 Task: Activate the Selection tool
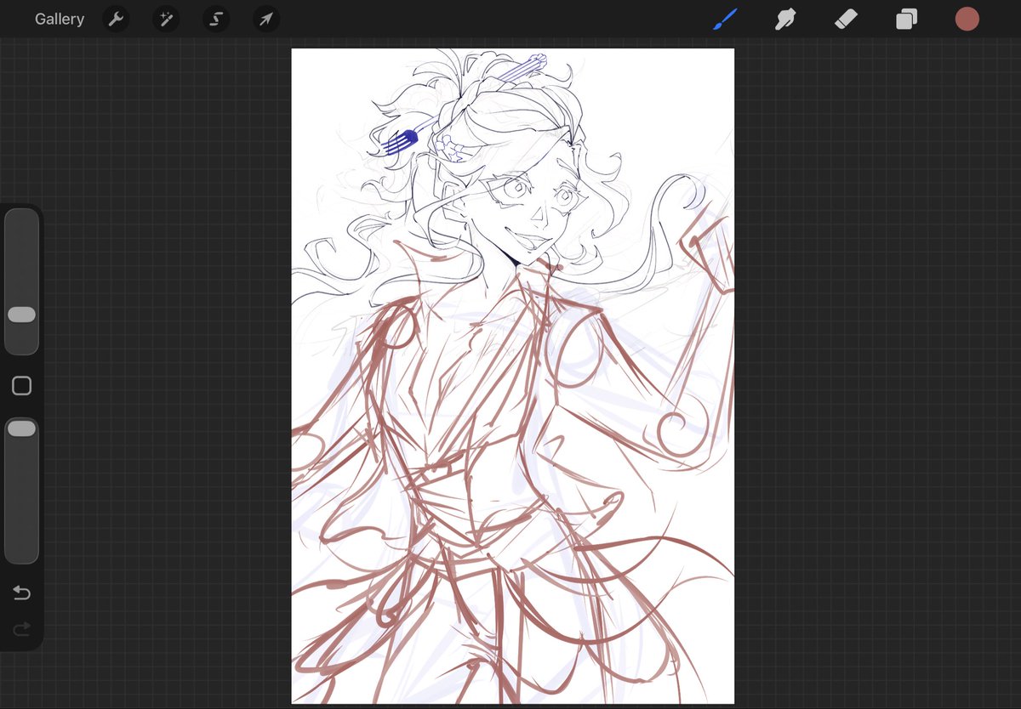[x=216, y=19]
